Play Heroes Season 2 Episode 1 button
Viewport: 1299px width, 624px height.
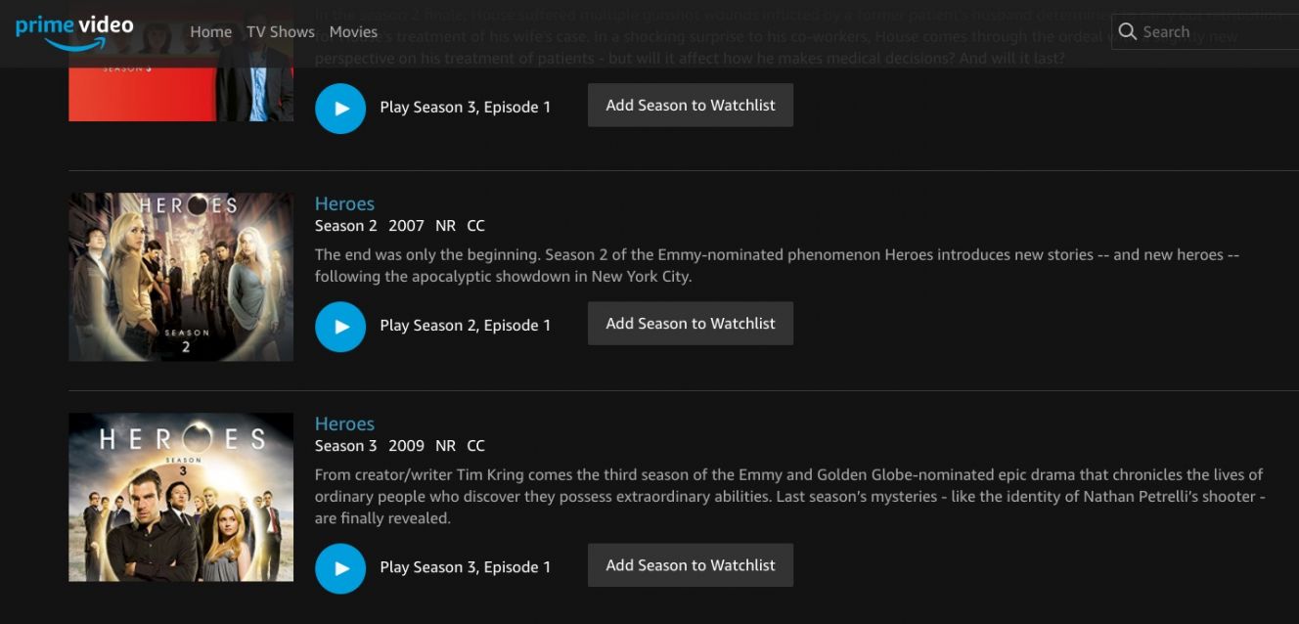(x=340, y=326)
